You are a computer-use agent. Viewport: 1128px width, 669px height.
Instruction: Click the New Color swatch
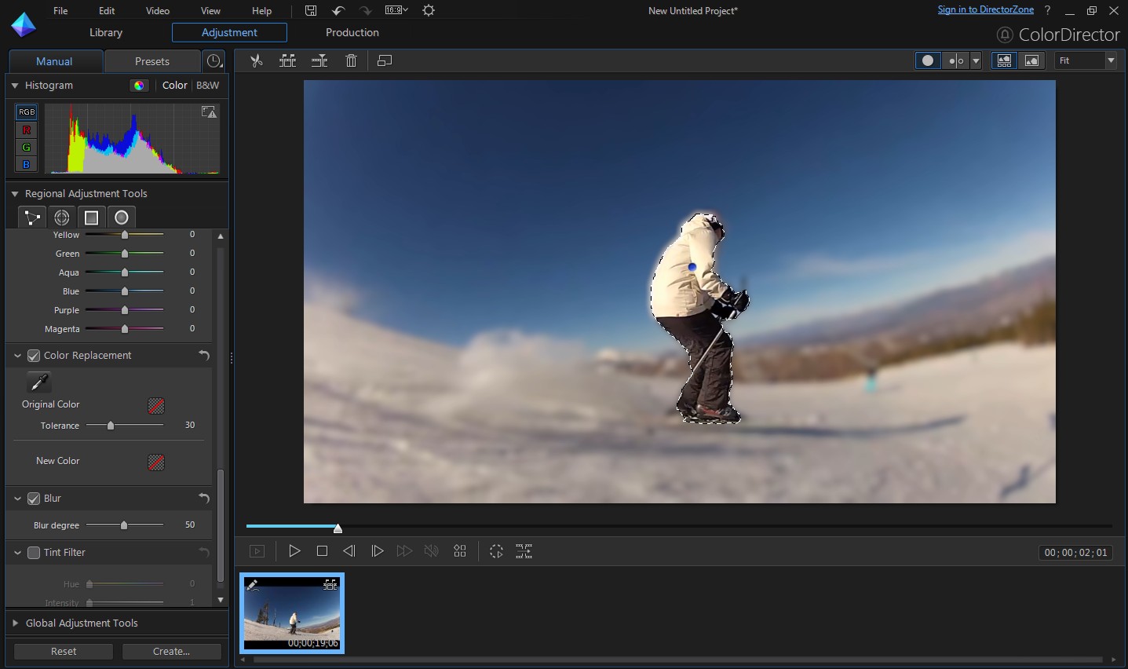[x=155, y=462]
